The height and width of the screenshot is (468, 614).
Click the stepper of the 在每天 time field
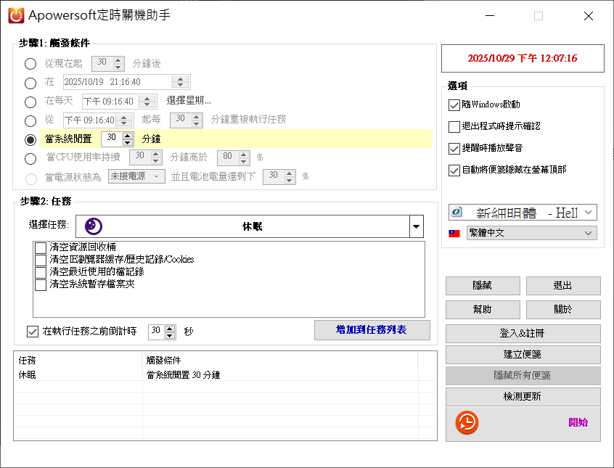click(x=147, y=102)
